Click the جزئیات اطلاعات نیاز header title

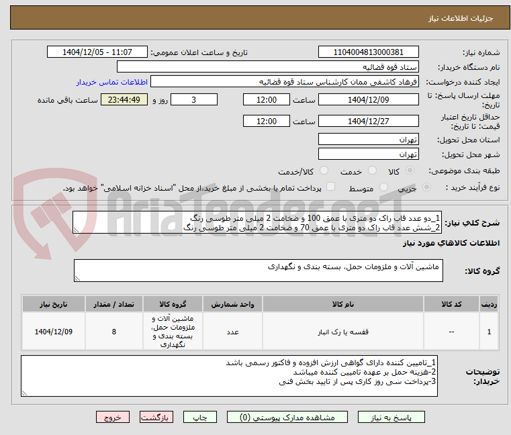pyautogui.click(x=461, y=18)
